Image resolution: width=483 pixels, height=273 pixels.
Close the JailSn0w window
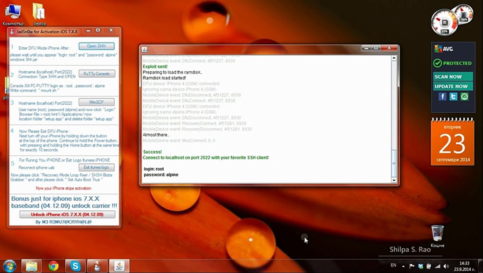[111, 30]
